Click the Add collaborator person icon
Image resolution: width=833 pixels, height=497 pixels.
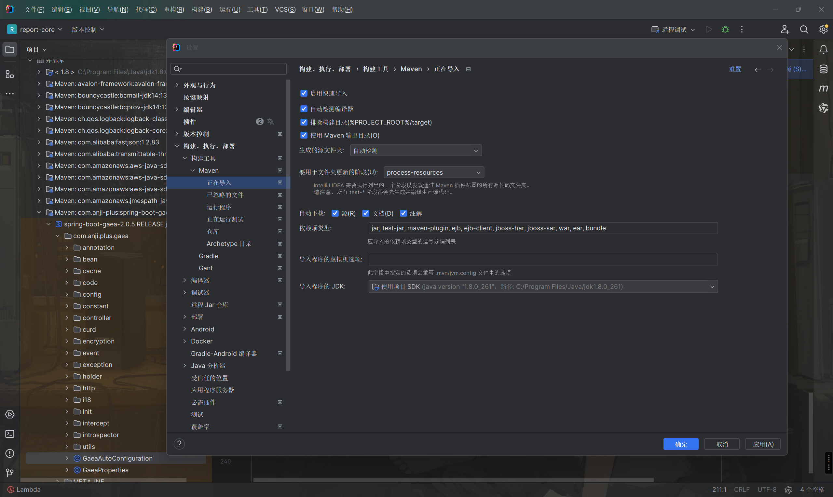[785, 30]
